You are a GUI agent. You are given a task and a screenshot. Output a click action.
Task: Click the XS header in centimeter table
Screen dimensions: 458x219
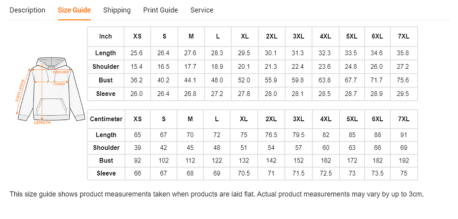pyautogui.click(x=137, y=119)
